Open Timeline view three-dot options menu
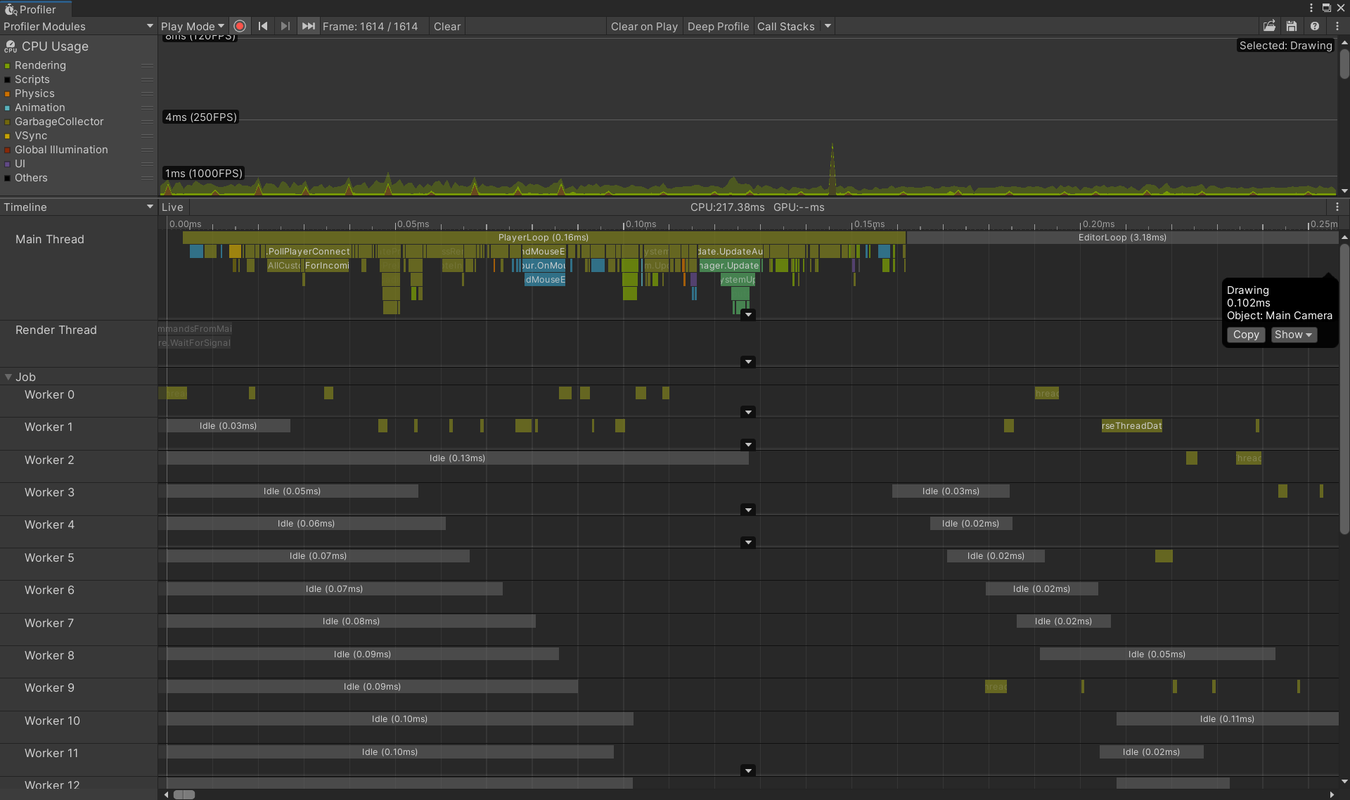This screenshot has height=800, width=1350. point(1337,207)
